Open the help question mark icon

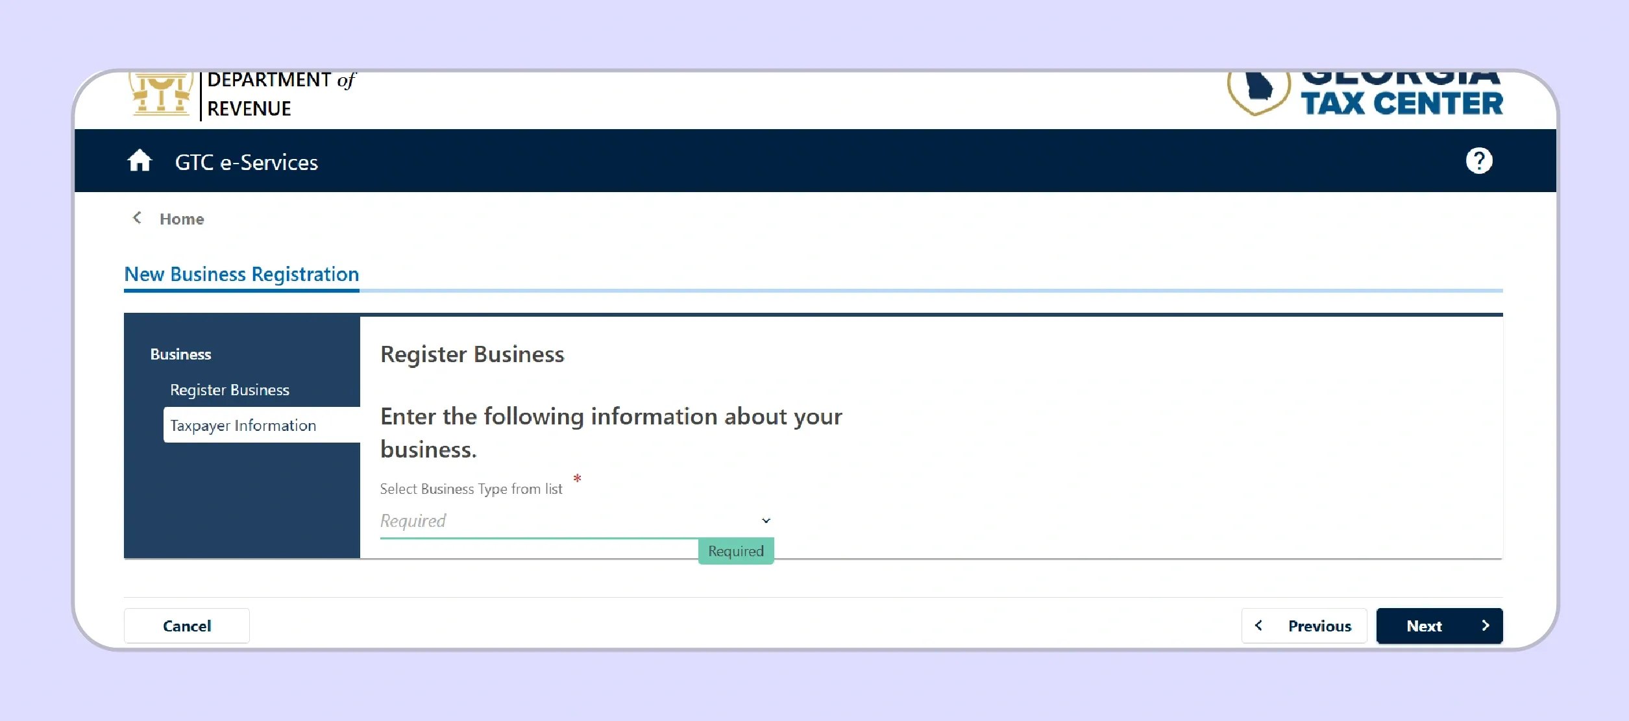coord(1479,160)
